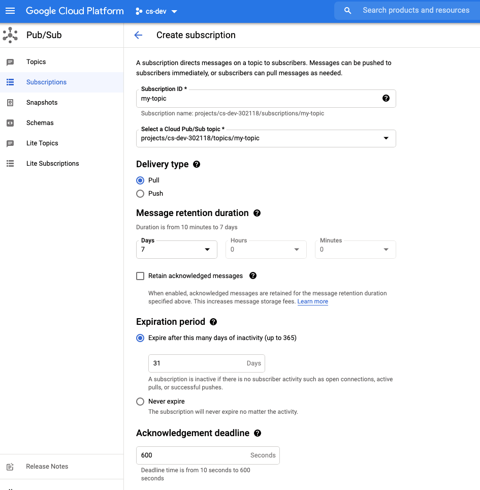
Task: Click the Lite Topics sidebar icon
Action: tap(10, 143)
